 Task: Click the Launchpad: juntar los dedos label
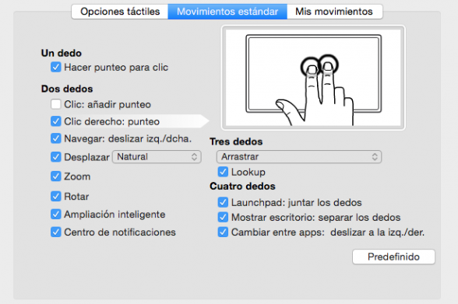click(x=297, y=203)
